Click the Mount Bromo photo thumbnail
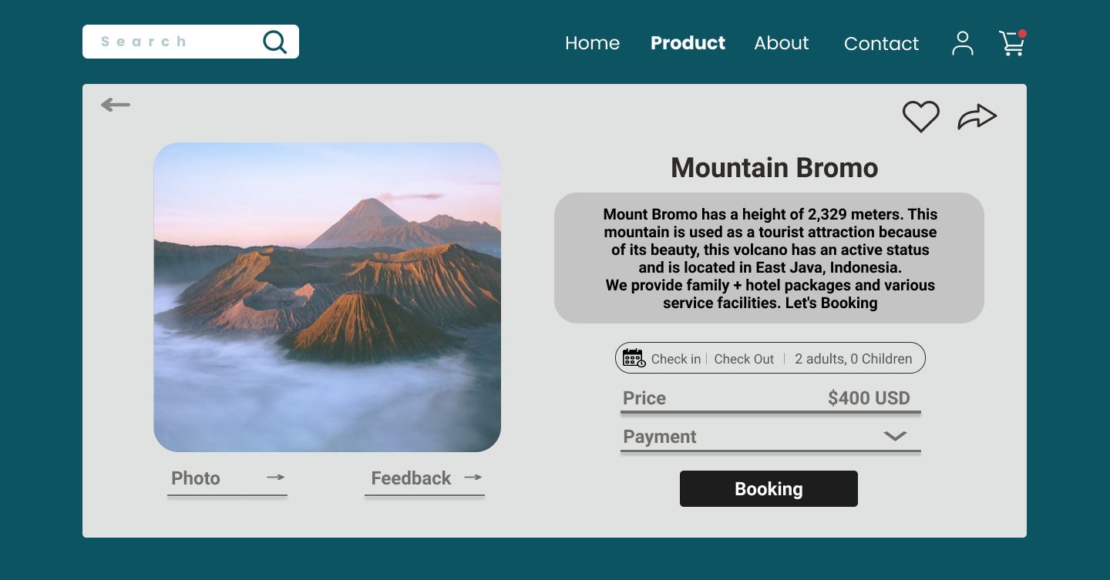Screen dimensions: 1110x580 [327, 297]
